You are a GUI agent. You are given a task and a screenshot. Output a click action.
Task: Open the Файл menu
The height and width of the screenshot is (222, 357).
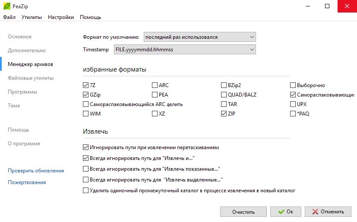click(9, 17)
